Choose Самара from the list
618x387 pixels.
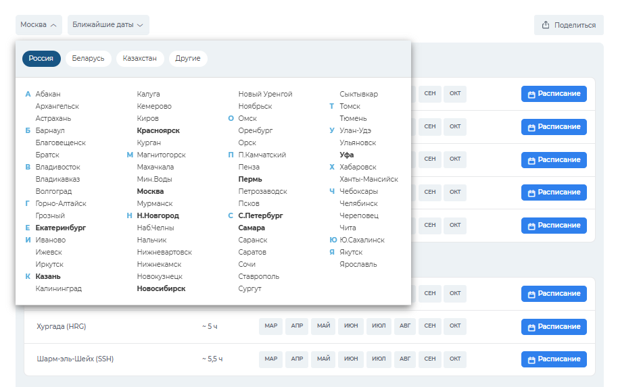coord(252,228)
